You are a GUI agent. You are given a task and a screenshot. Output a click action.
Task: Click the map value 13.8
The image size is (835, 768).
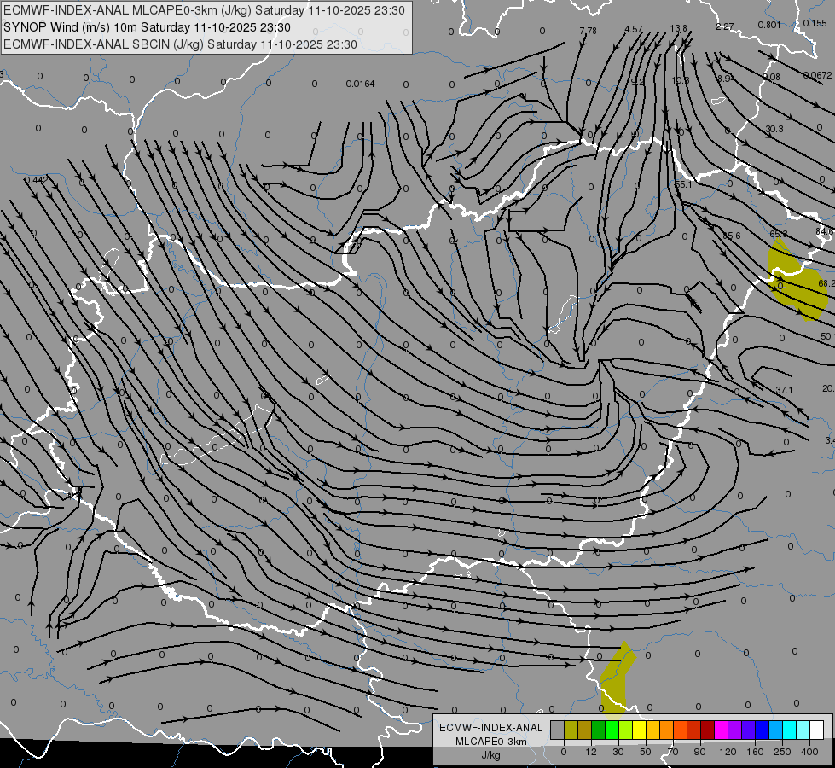(678, 28)
